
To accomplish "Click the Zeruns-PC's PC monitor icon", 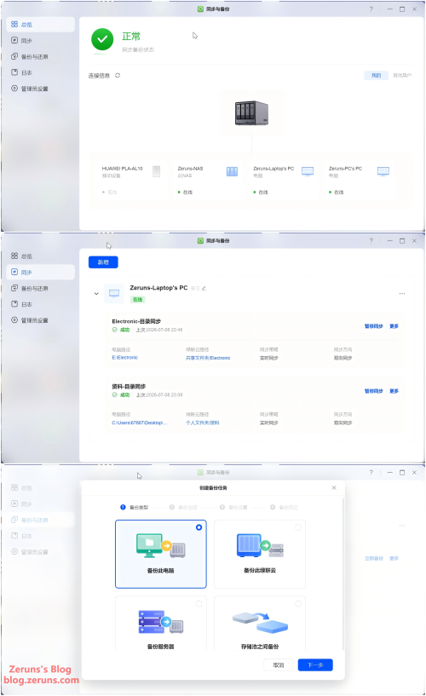I will (x=383, y=171).
